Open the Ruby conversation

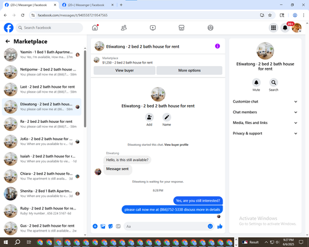[x=41, y=211]
